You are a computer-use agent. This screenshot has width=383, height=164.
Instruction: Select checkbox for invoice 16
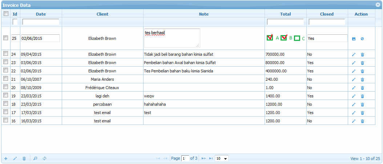coord(5,120)
